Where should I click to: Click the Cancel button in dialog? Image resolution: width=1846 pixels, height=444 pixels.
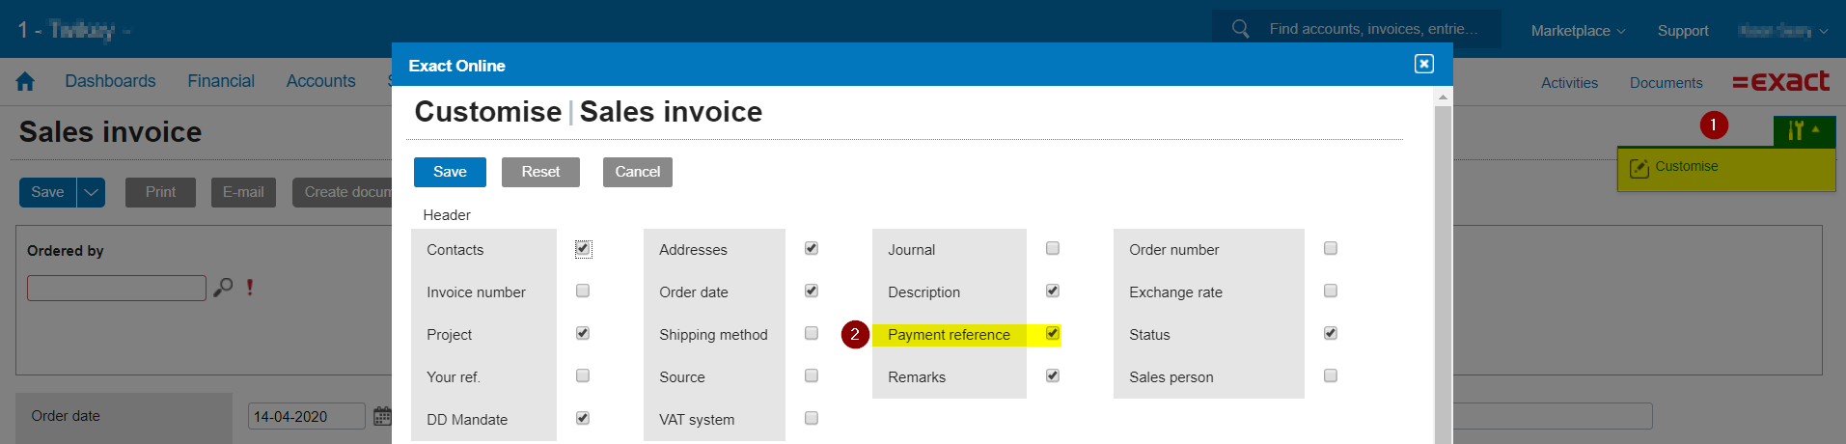click(637, 172)
